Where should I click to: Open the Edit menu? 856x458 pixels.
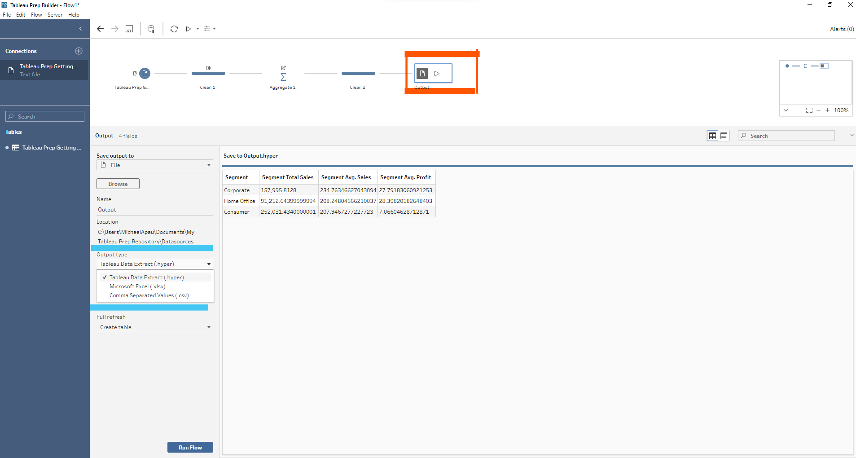tap(21, 15)
